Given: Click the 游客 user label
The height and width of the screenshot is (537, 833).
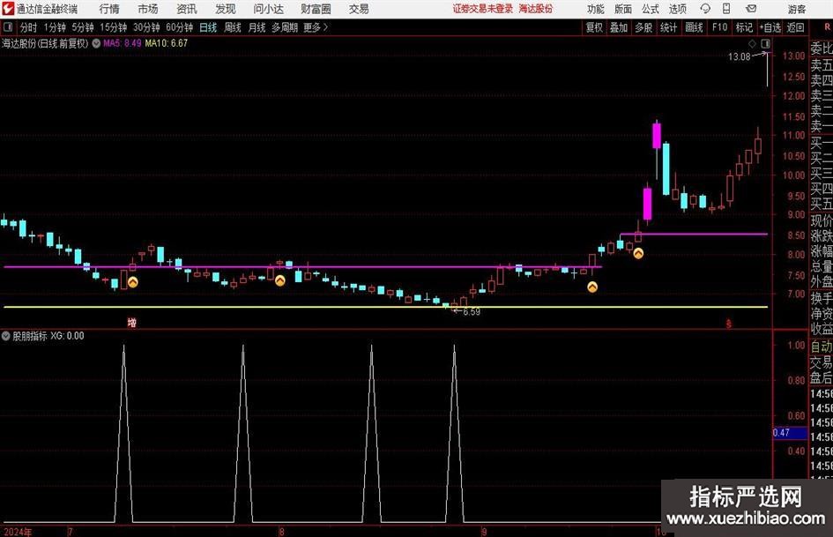Looking at the screenshot, I should tap(796, 9).
